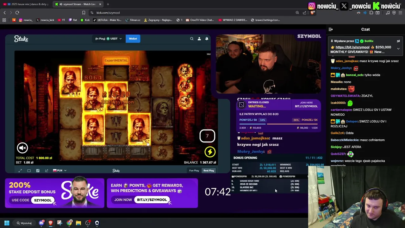The height and width of the screenshot is (228, 405).
Task: Open Stake search magnifier icon
Action: point(192,39)
